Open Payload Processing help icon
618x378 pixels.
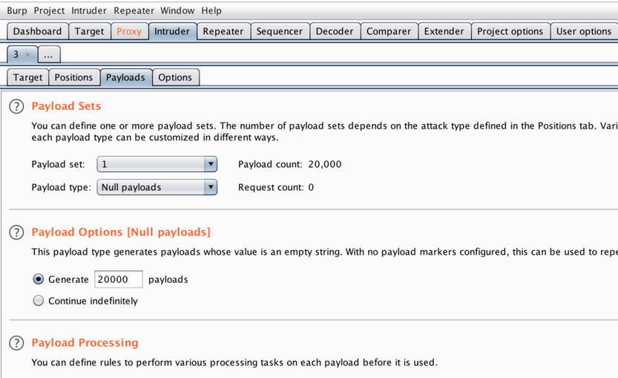[16, 343]
